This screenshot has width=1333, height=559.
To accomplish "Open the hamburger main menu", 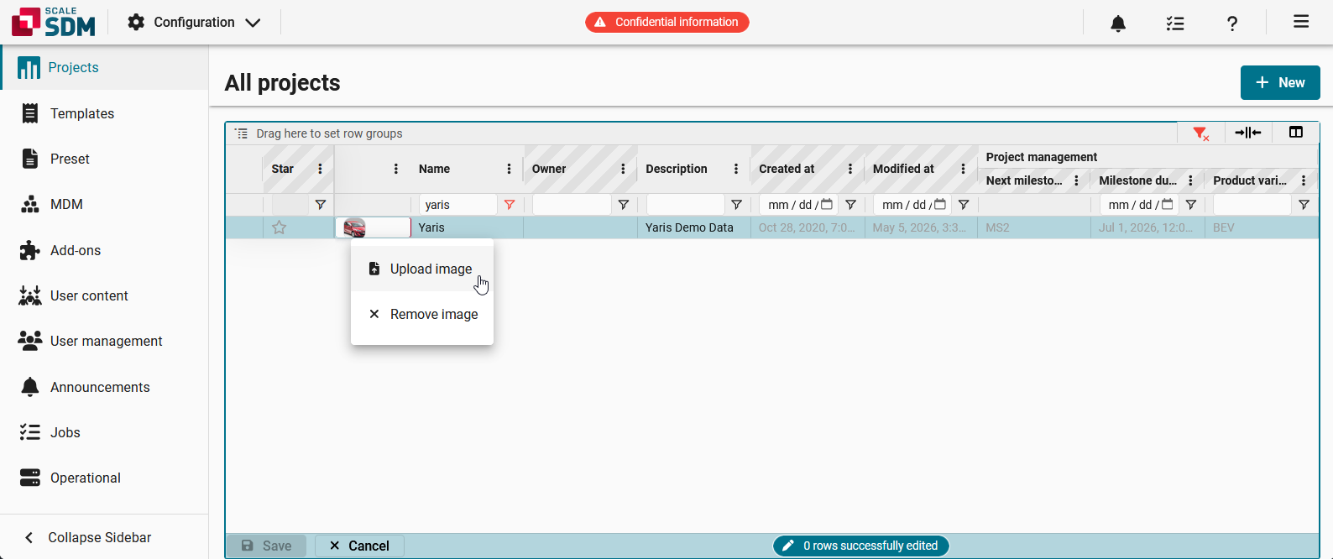I will click(x=1301, y=22).
